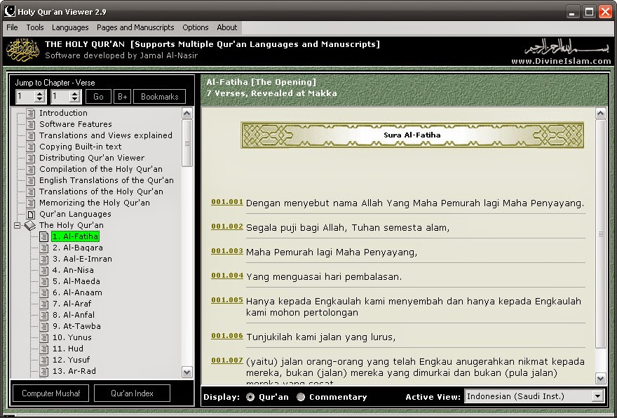Click the Al-Araf chapter page icon
This screenshot has height=418, width=617.
coord(43,304)
